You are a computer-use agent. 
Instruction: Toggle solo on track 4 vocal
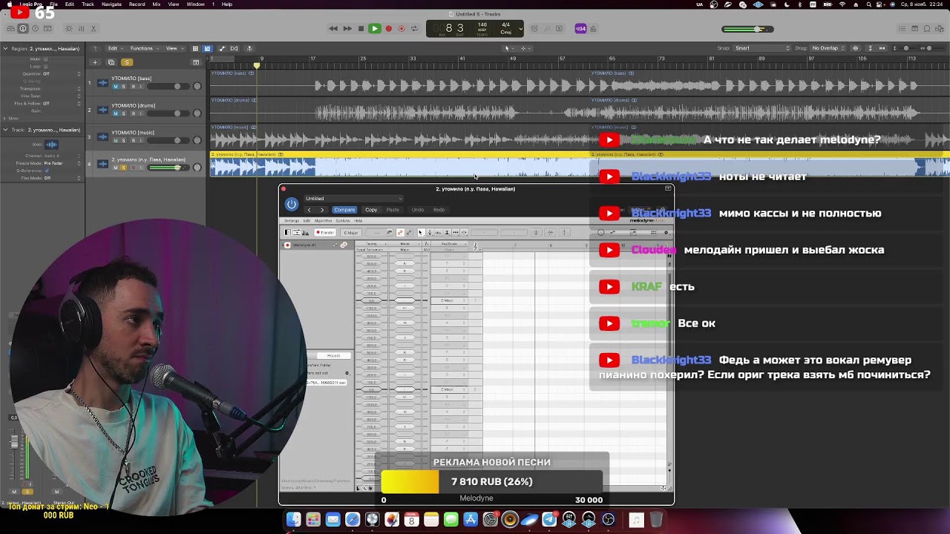[122, 168]
